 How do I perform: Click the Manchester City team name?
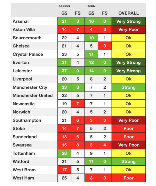[30, 87]
